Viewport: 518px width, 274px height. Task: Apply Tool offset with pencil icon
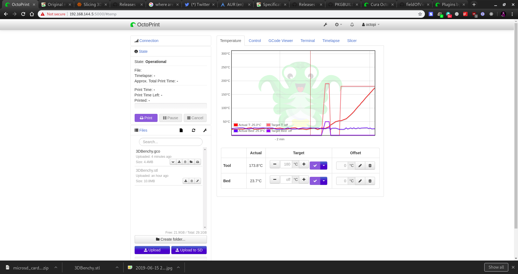pyautogui.click(x=360, y=166)
